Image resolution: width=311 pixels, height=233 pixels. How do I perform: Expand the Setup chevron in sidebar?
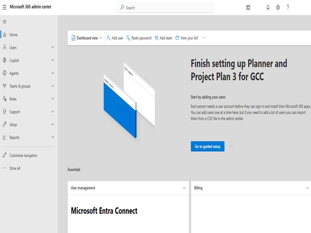(x=53, y=125)
